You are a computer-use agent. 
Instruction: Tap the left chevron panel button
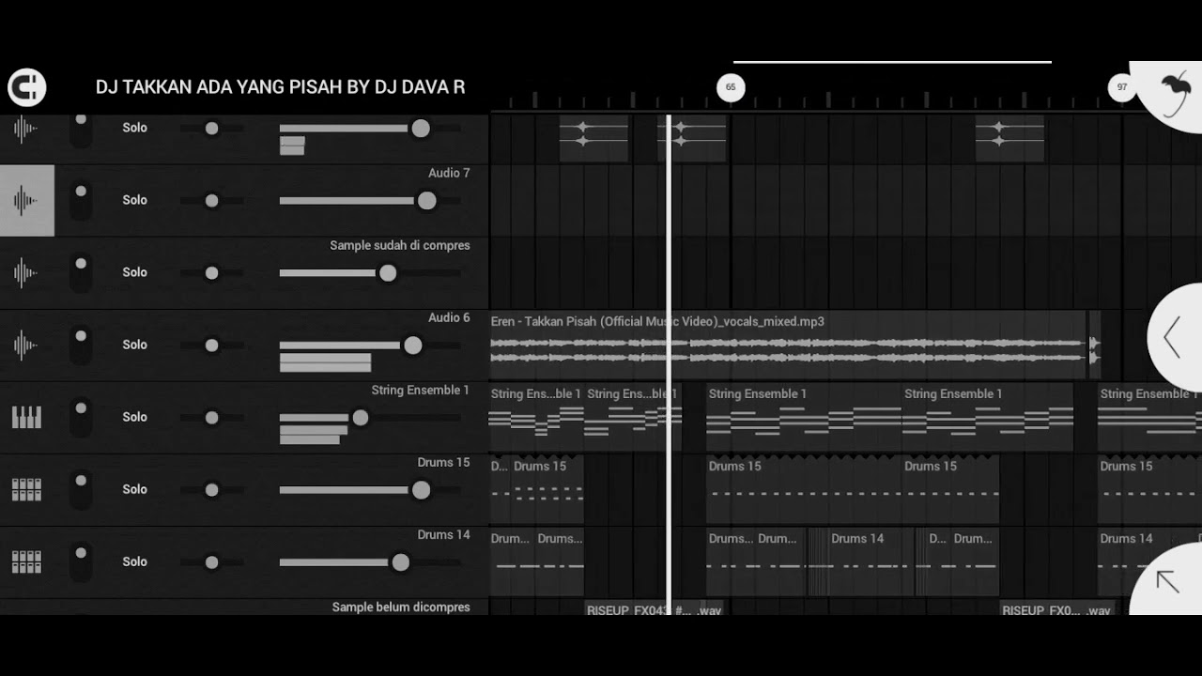pos(1175,337)
